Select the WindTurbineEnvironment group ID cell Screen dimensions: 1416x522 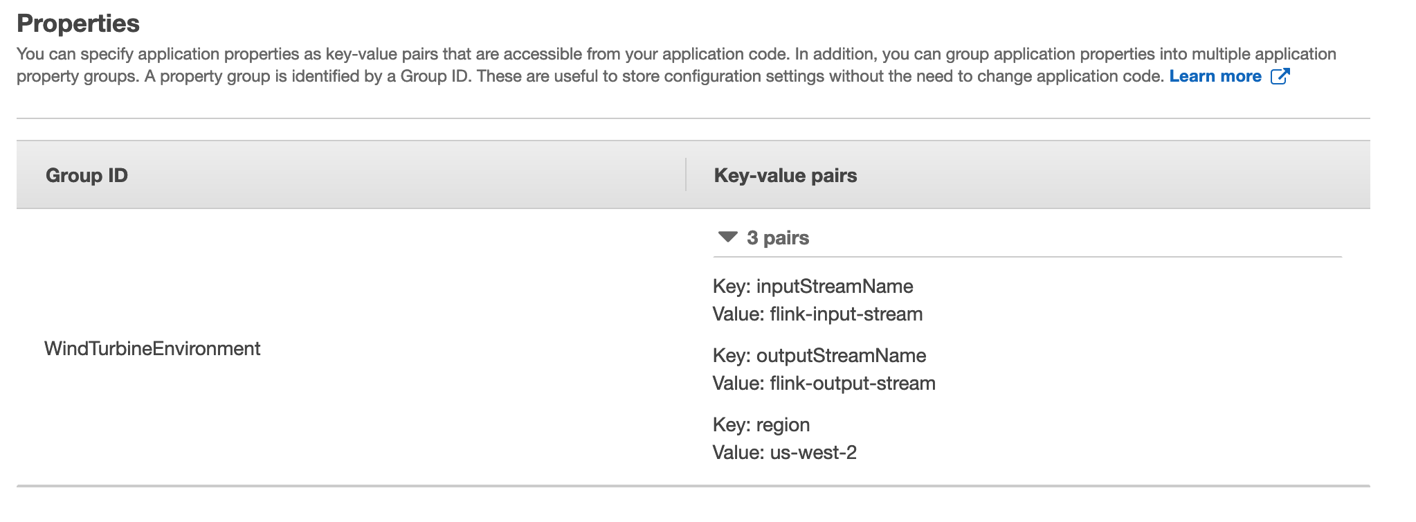pos(152,348)
